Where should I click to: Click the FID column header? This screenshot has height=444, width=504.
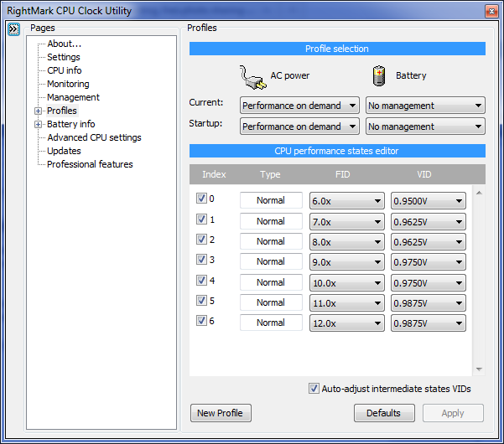(342, 174)
